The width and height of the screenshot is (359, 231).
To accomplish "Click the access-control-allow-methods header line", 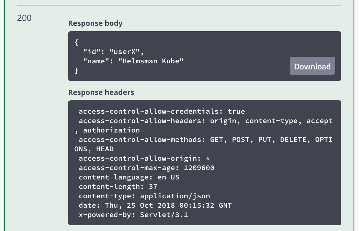I will click(x=203, y=139).
